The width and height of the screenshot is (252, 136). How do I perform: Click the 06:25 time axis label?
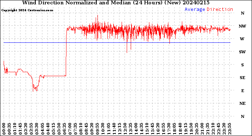[64, 129]
